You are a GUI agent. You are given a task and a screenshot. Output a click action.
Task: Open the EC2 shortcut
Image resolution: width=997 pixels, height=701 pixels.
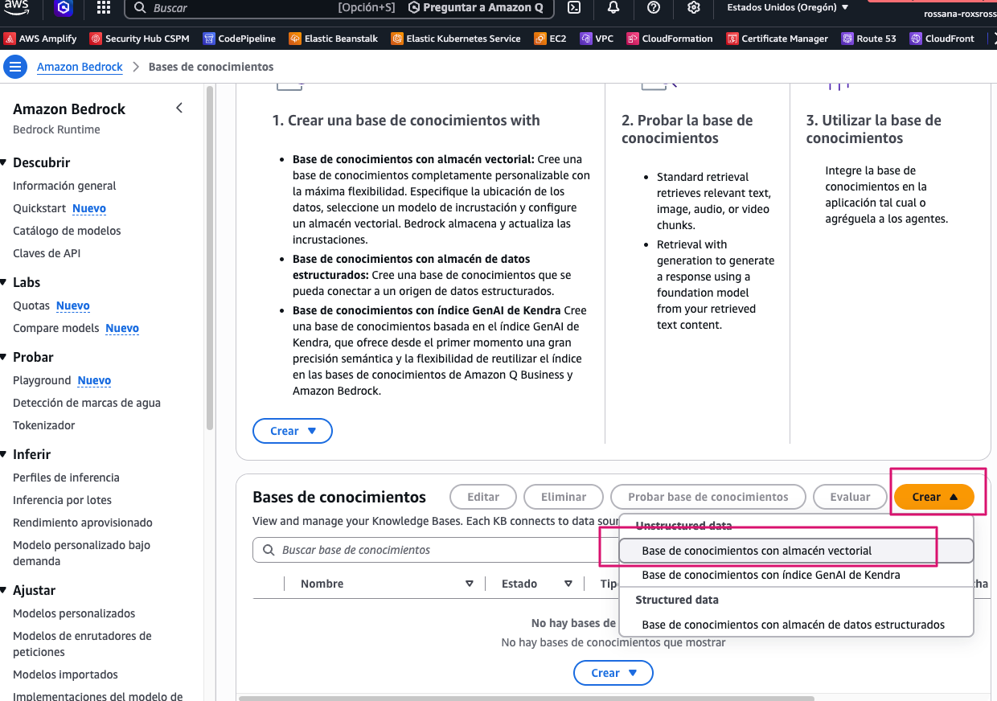pyautogui.click(x=551, y=39)
